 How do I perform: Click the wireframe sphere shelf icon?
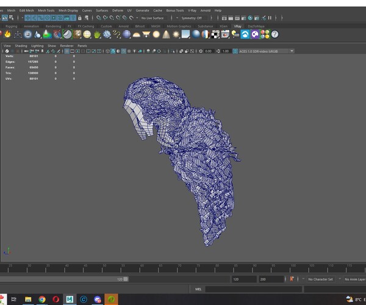pyautogui.click(x=87, y=34)
